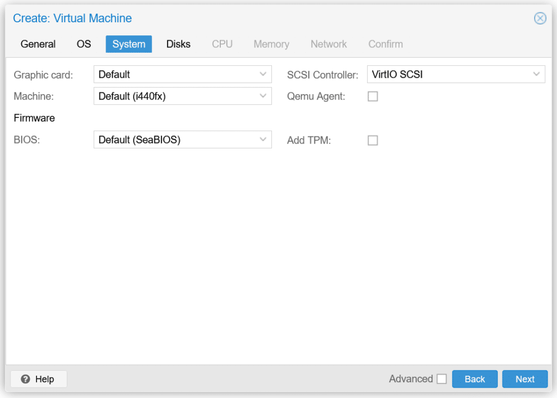Expand the Machine dropdown arrow

[263, 96]
